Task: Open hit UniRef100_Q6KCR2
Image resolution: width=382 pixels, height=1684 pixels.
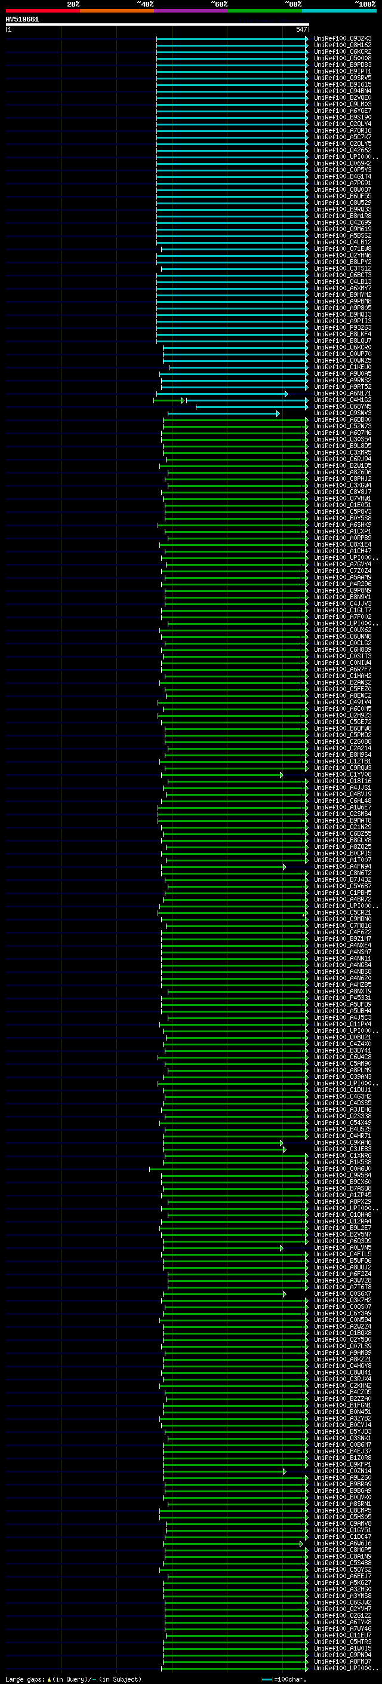Action: coord(342,51)
